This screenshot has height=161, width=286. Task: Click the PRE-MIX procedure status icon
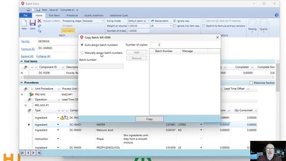[31, 94]
